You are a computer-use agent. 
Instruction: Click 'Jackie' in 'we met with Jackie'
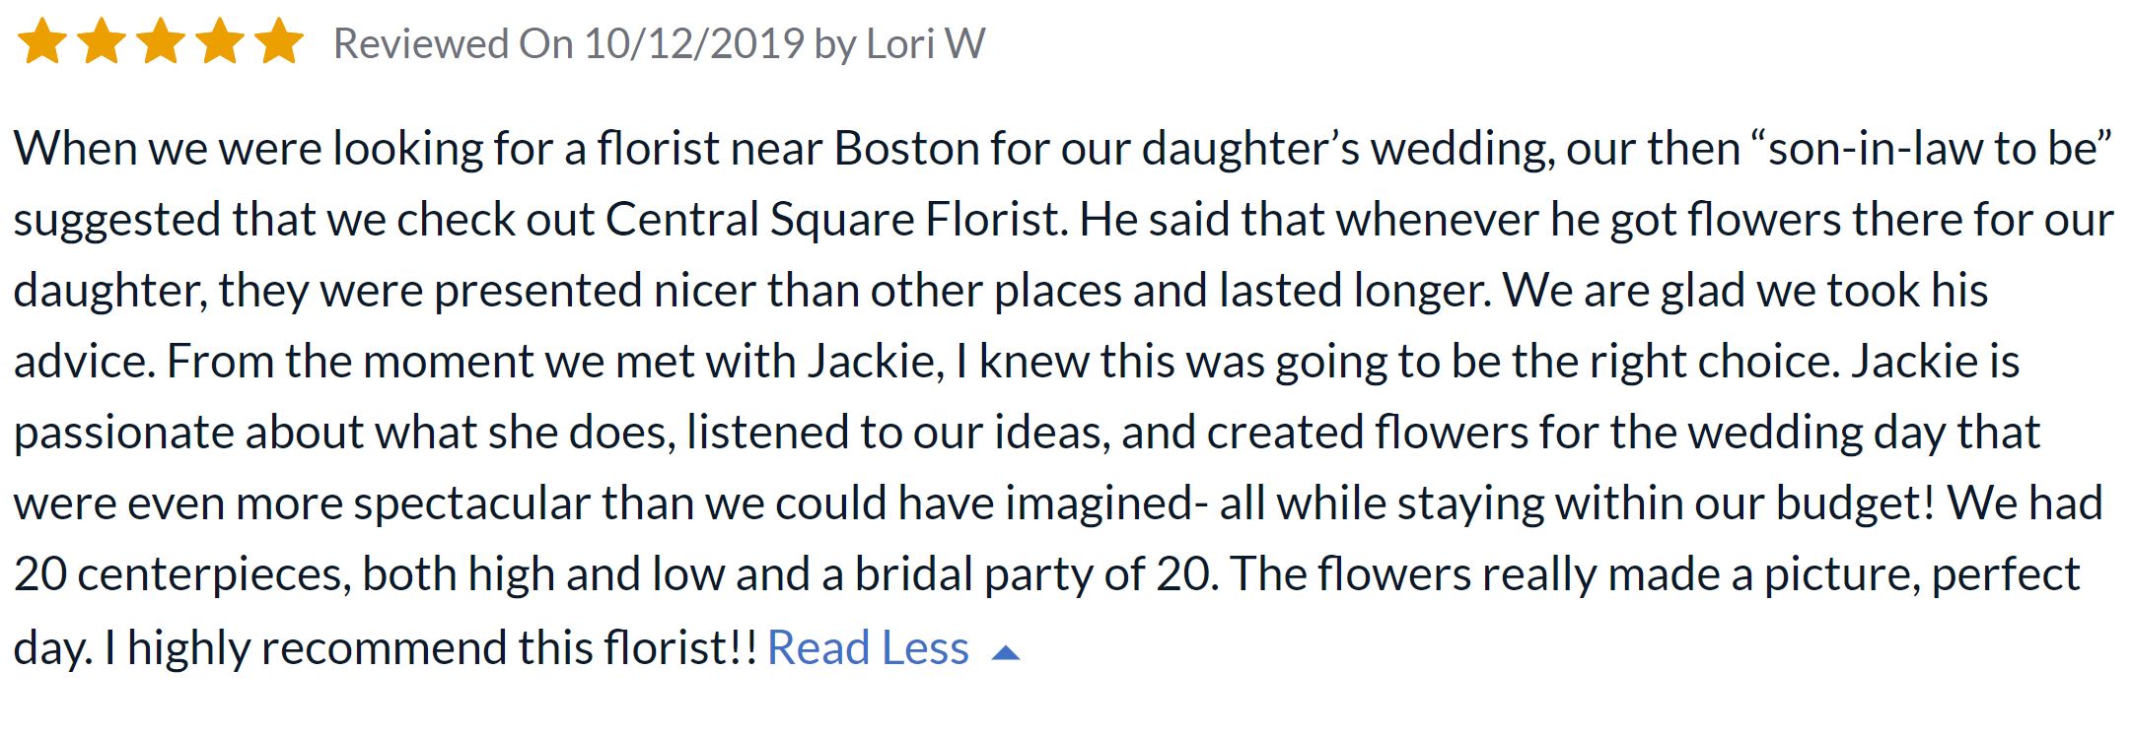tap(871, 362)
